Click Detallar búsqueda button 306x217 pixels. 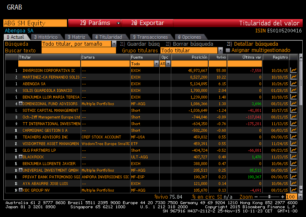coord(252,44)
